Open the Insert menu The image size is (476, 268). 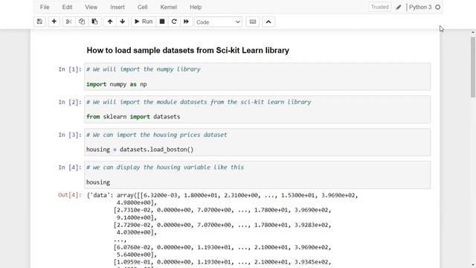pos(118,7)
